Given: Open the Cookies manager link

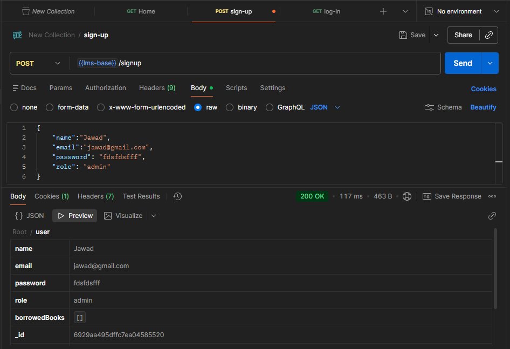Looking at the screenshot, I should (x=483, y=88).
